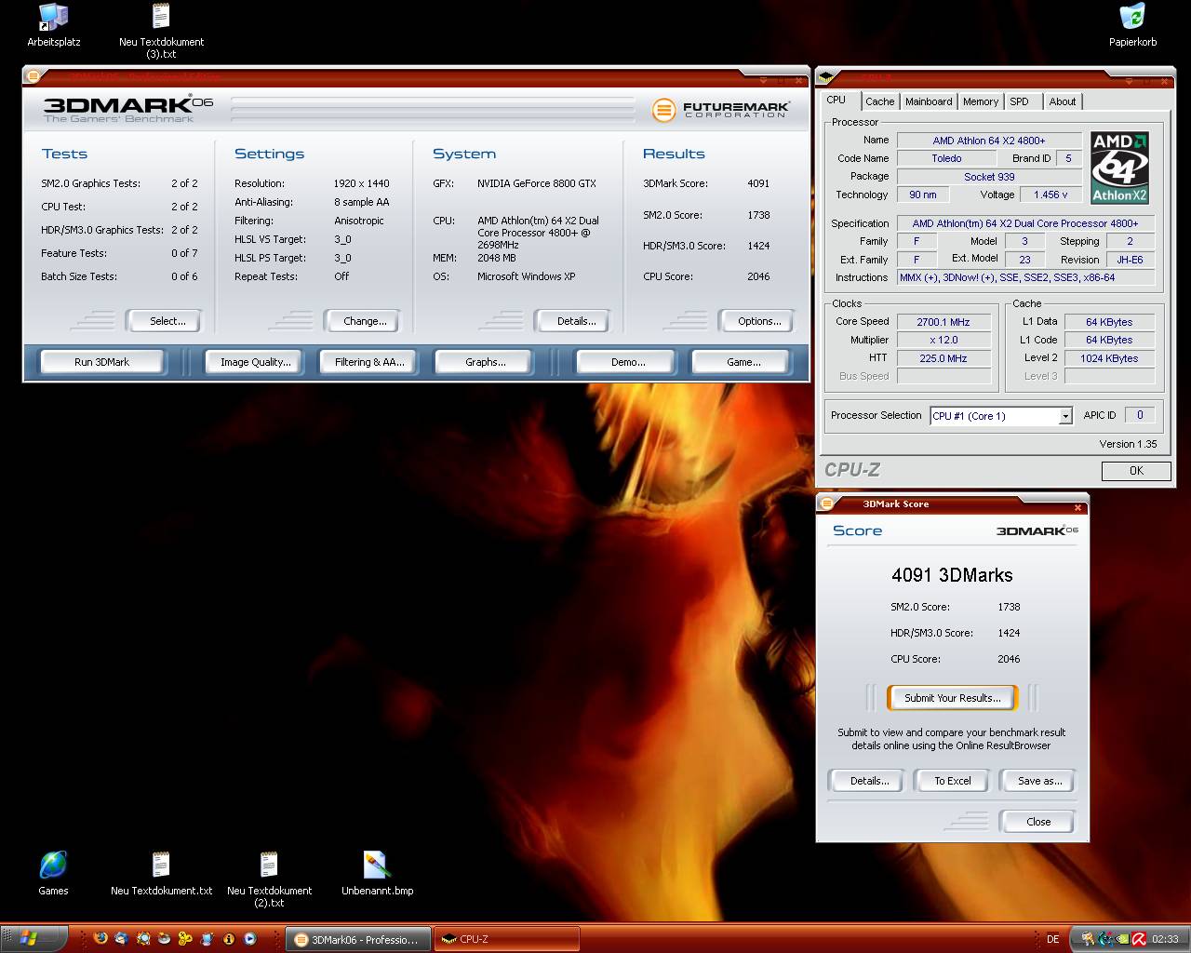Viewport: 1191px width, 953px height.
Task: Click Technology field 90 nm
Action: point(923,195)
